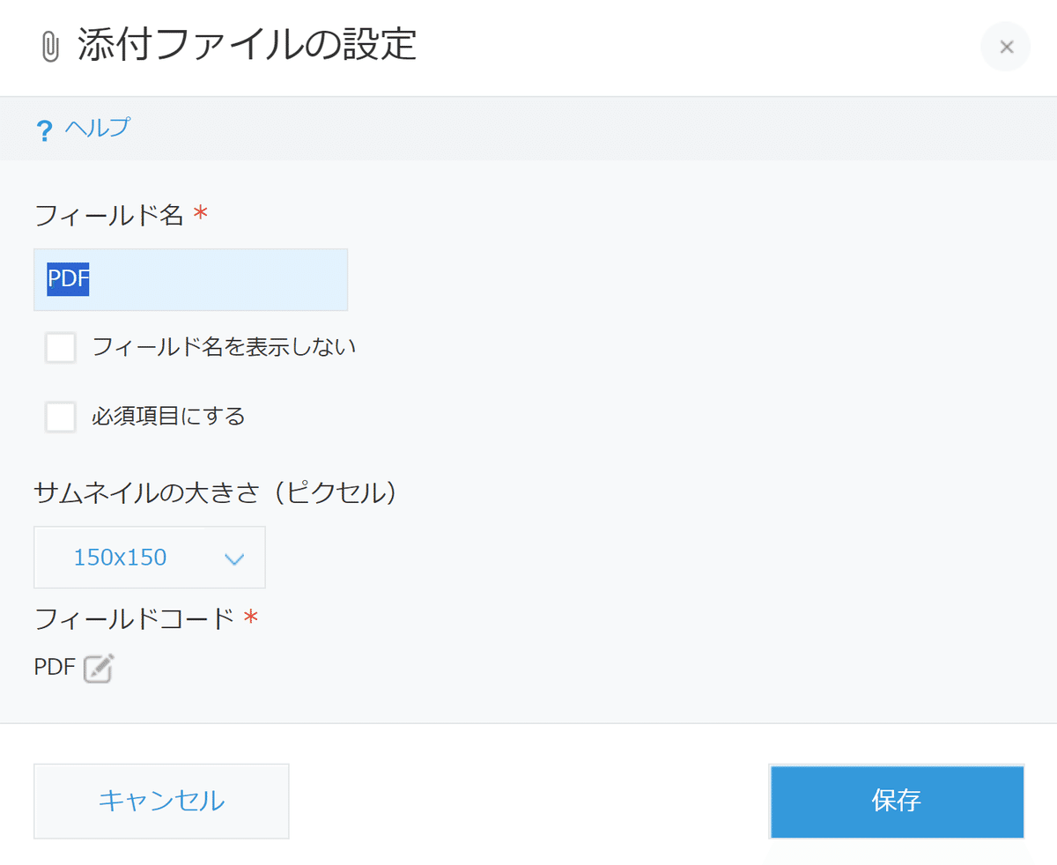The image size is (1057, 865).
Task: Click the 必須項目にする label text
Action: 168,416
